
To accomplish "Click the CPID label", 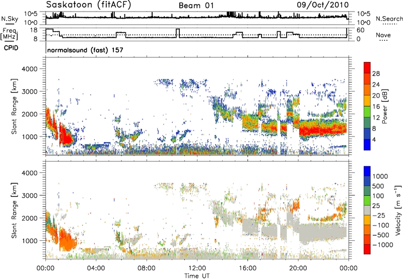I will click(11, 48).
